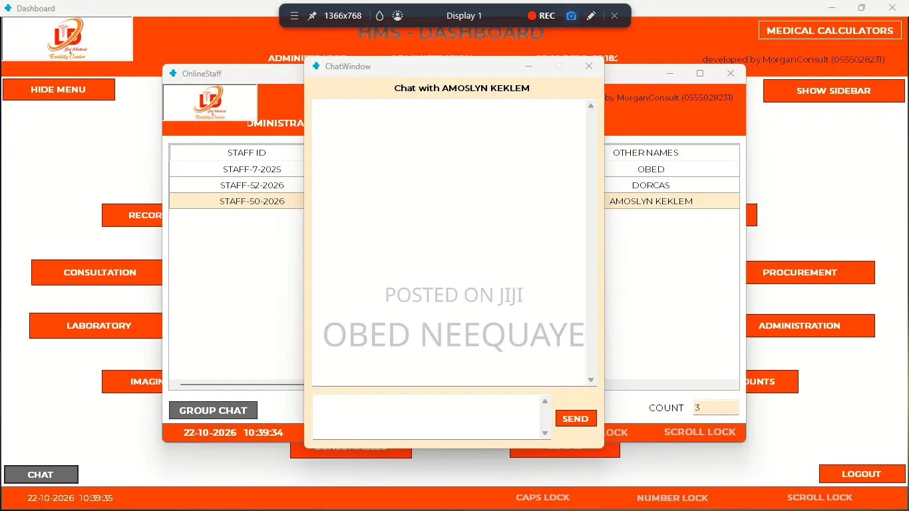
Task: Click the COUNT field showing 3
Action: click(716, 408)
